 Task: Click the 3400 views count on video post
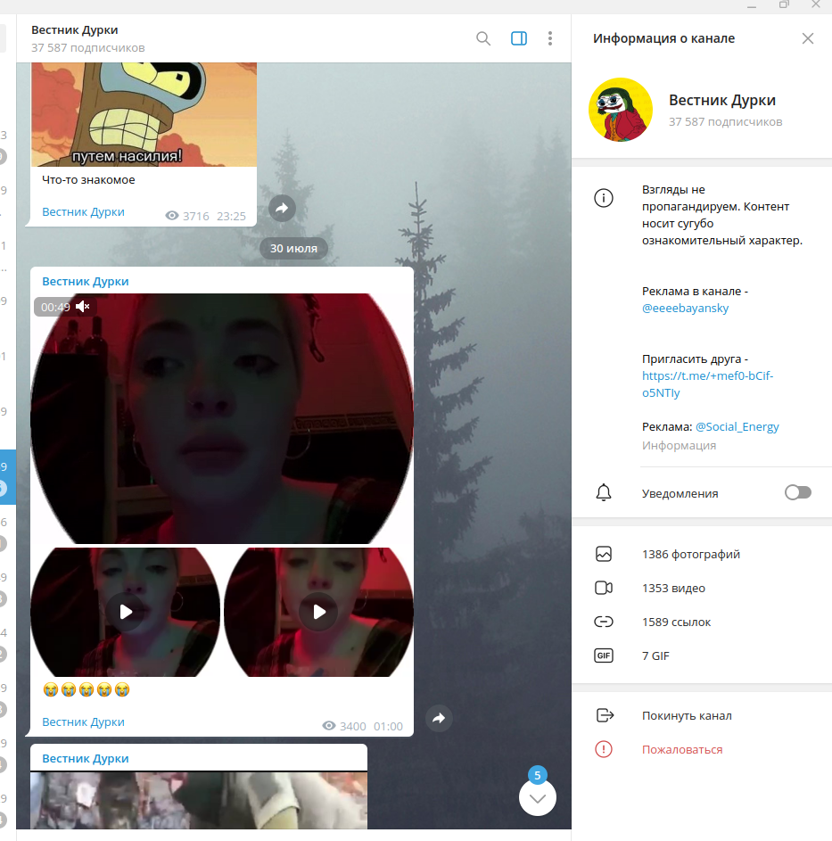(x=352, y=726)
